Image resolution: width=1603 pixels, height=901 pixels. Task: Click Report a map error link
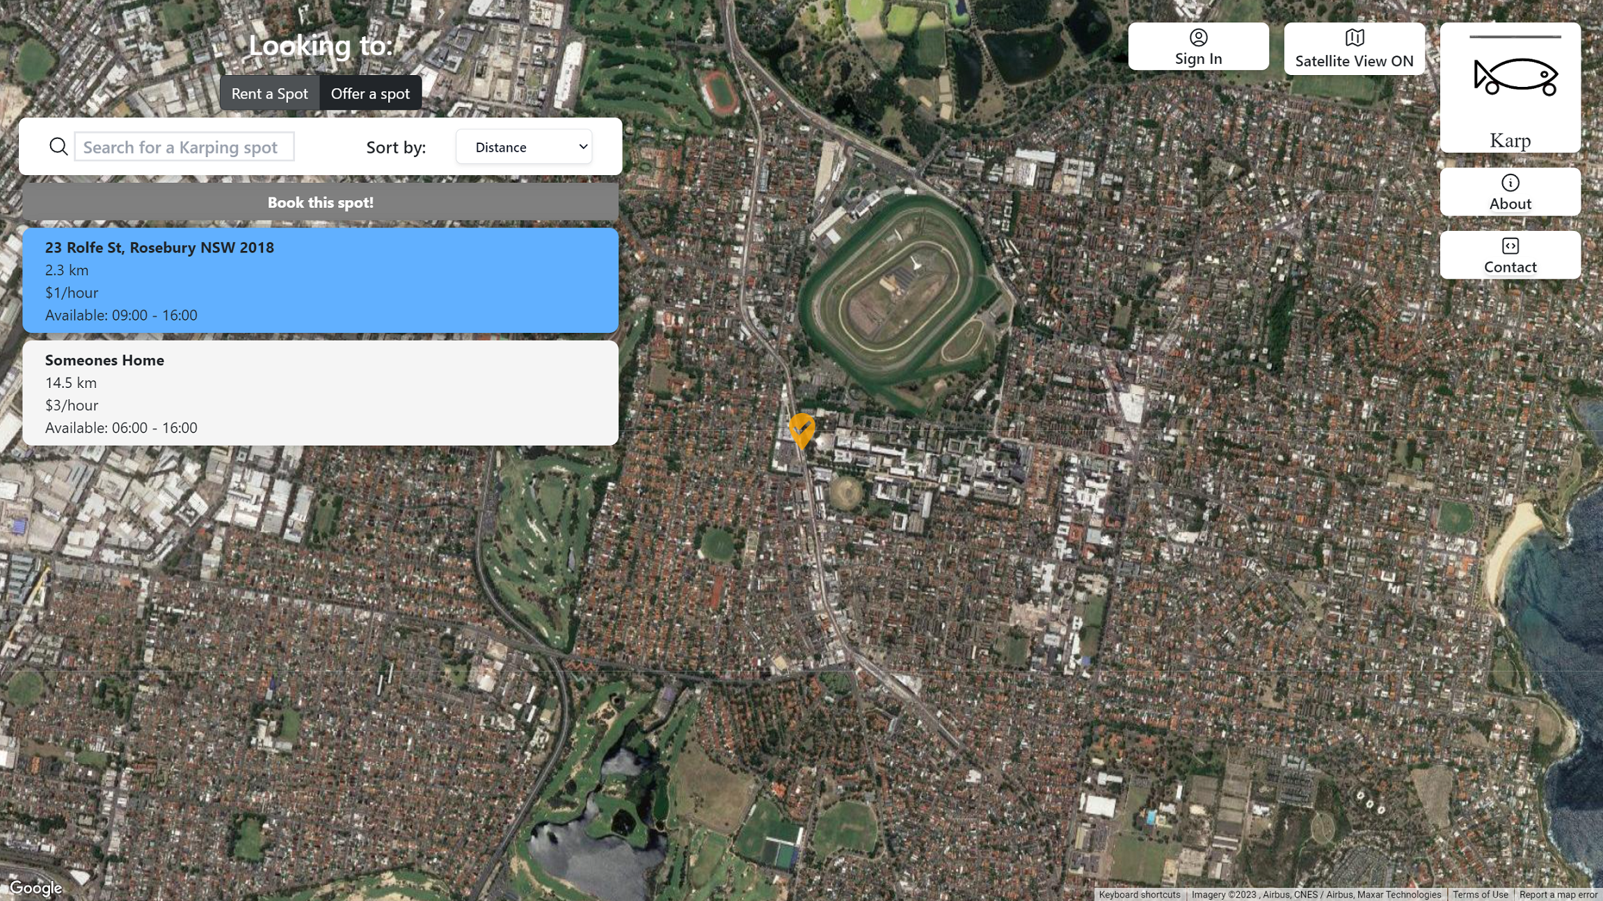click(x=1558, y=895)
